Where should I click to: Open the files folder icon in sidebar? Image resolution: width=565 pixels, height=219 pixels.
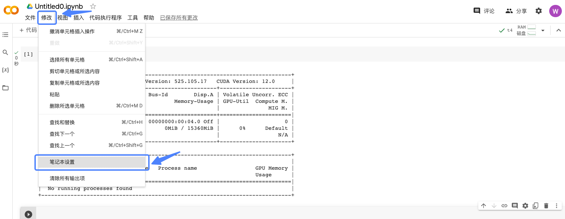pos(5,88)
